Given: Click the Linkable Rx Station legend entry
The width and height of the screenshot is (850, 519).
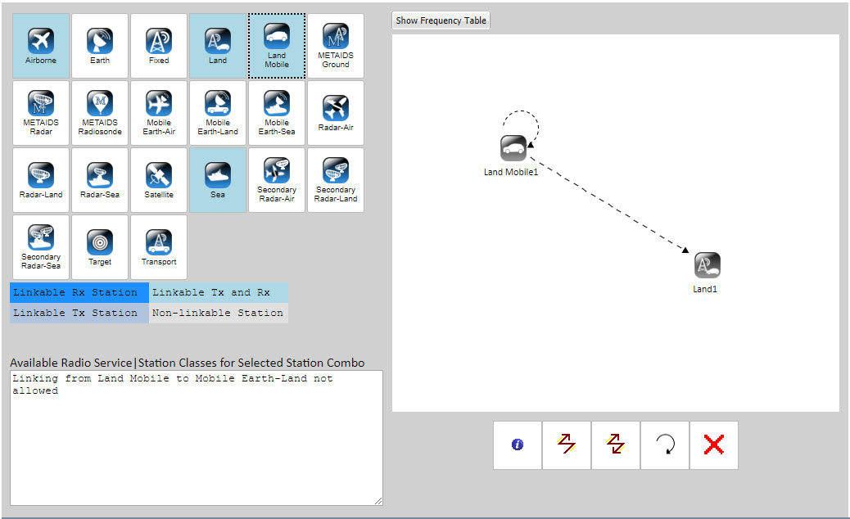Looking at the screenshot, I should click(x=79, y=292).
